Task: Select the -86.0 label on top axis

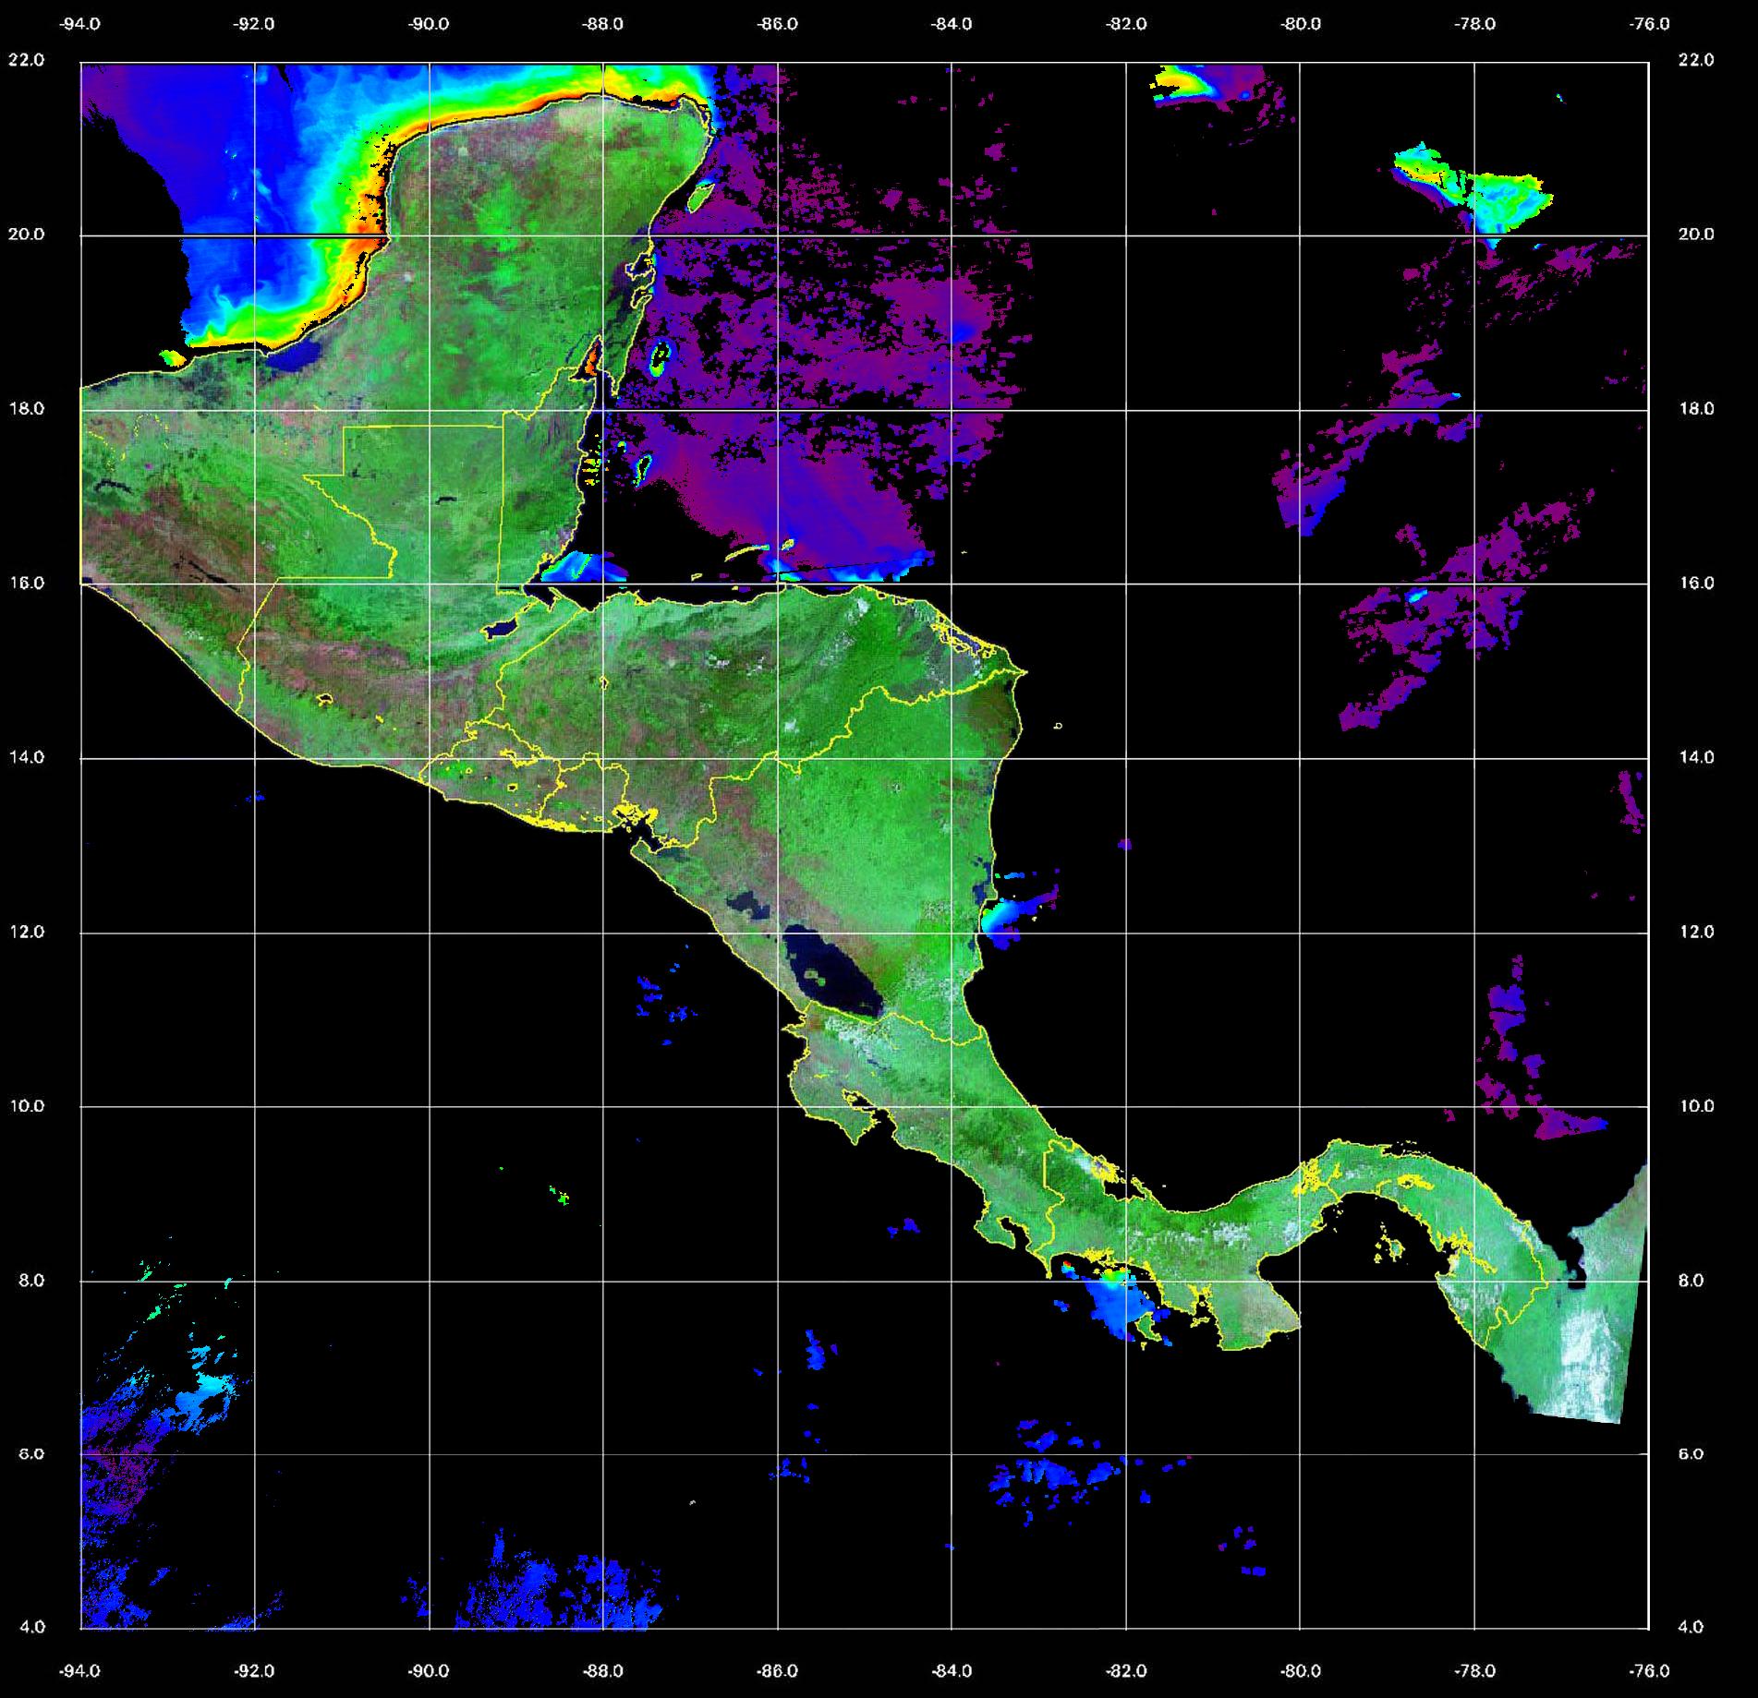Action: (777, 25)
